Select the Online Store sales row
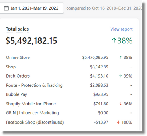The image size is (147, 136). click(x=69, y=57)
